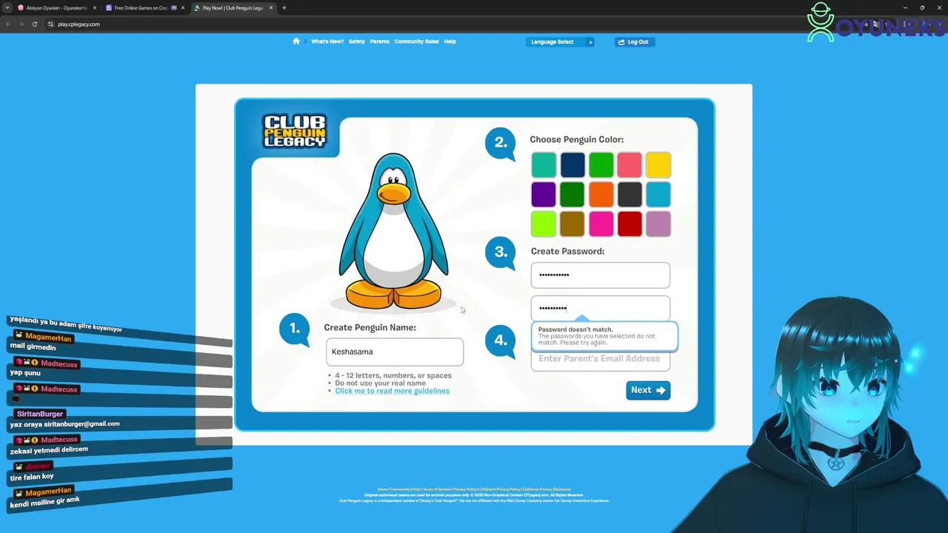Open the Community footer link
Image resolution: width=948 pixels, height=533 pixels.
click(x=400, y=489)
